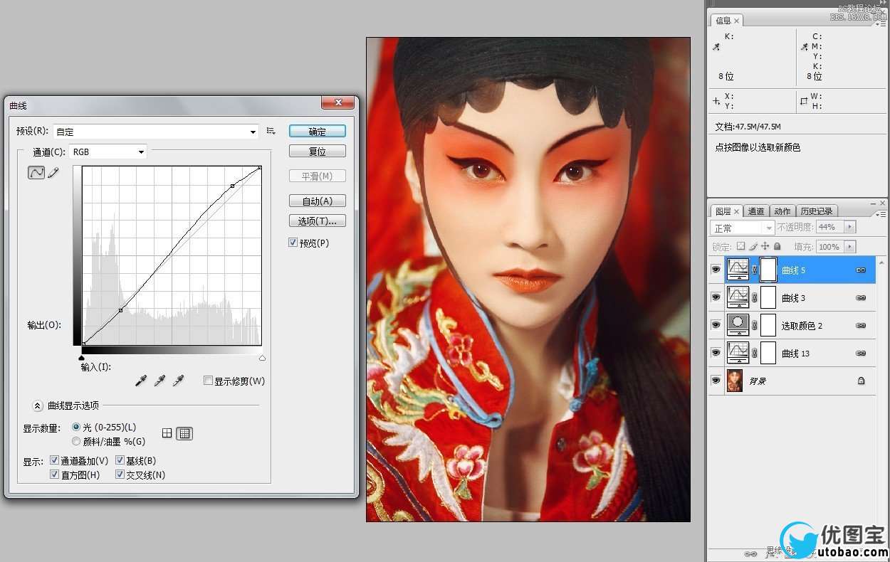Click the first eyedropper in Info panel
This screenshot has width=890, height=562.
716,47
